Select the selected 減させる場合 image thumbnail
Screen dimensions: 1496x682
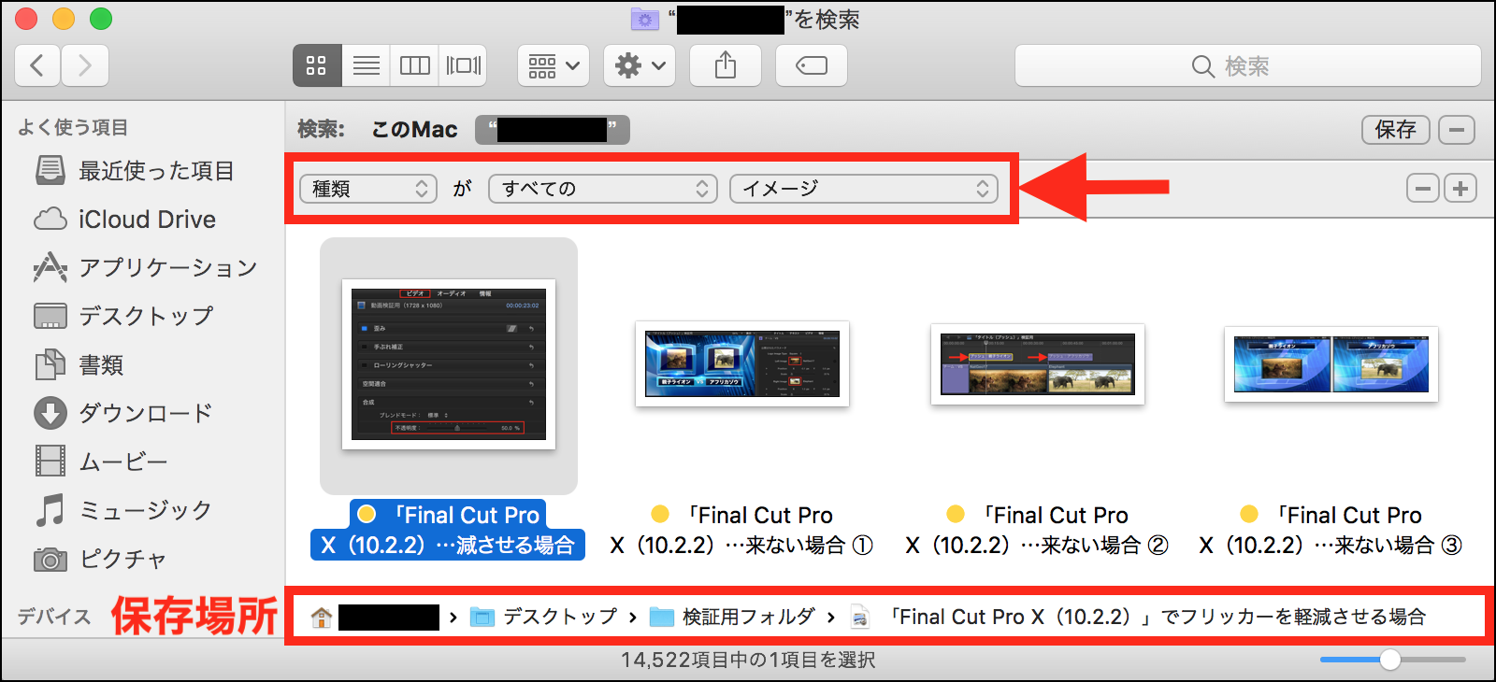[449, 364]
